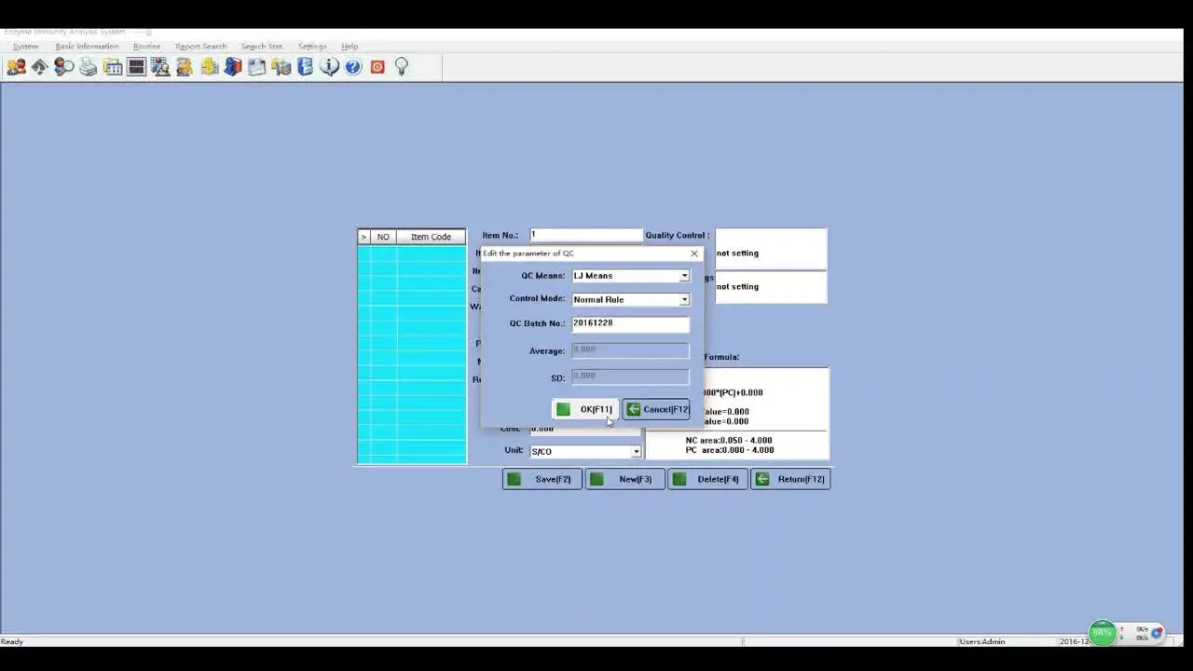This screenshot has height=671, width=1193.
Task: Click the gold person toolbar icon
Action: (x=185, y=67)
